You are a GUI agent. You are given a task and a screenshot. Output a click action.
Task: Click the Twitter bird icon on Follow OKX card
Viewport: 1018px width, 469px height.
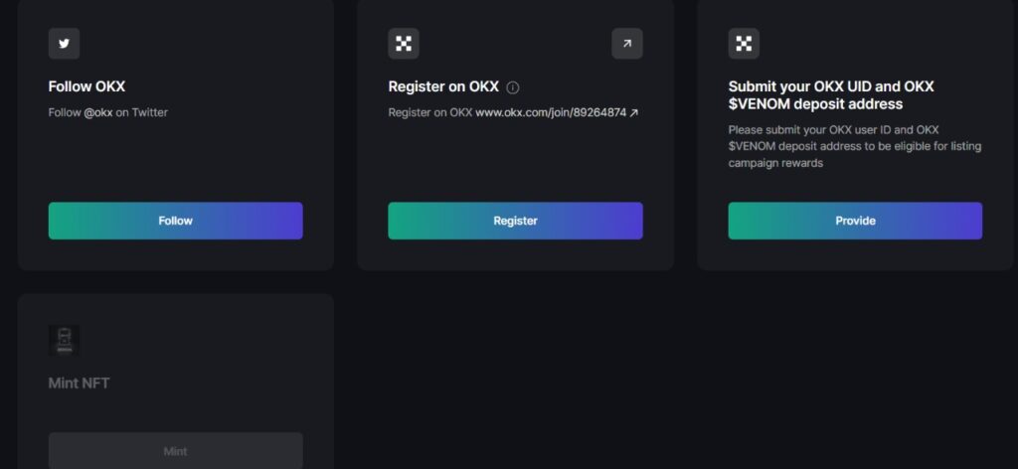(64, 44)
